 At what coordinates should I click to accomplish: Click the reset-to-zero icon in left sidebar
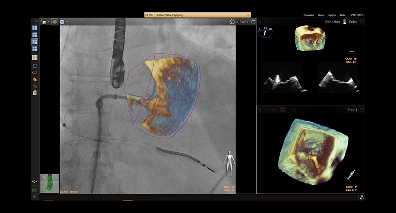[34, 181]
